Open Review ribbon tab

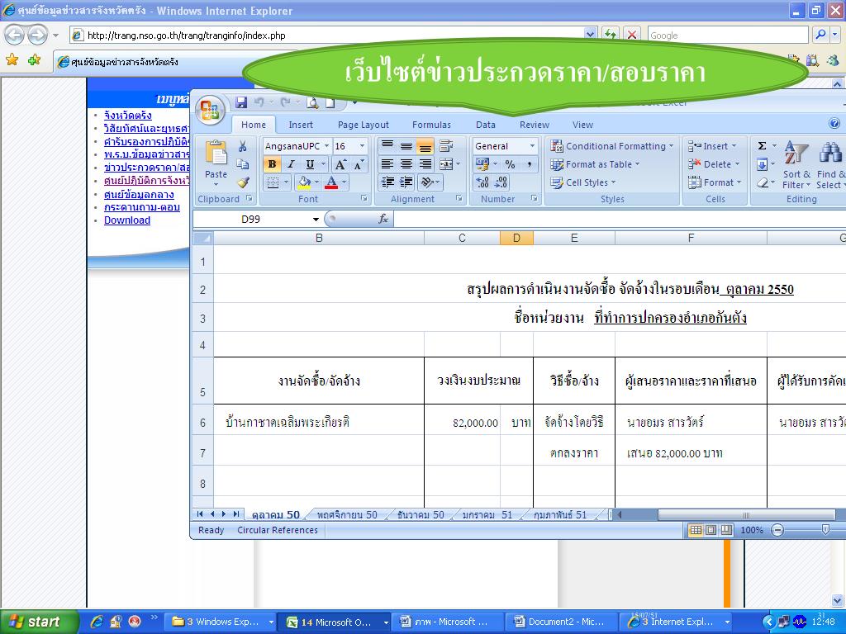tap(535, 125)
